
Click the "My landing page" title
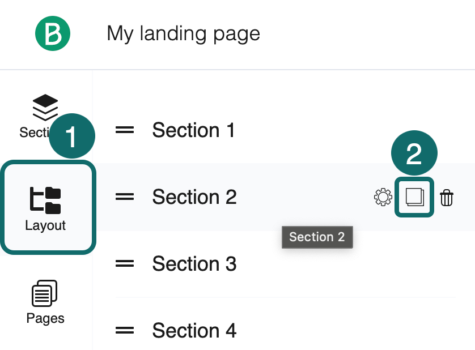tap(183, 33)
